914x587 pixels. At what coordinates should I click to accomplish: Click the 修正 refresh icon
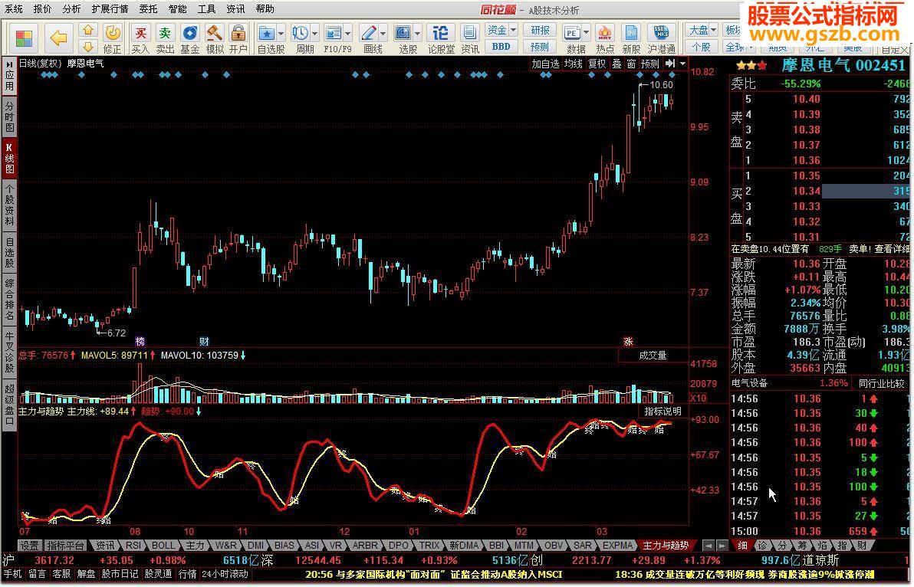tap(113, 33)
